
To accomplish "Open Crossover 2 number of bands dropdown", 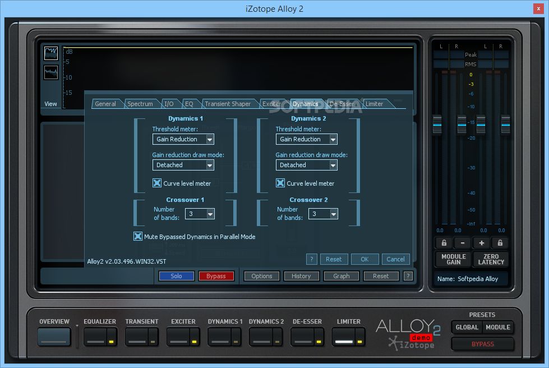I will tap(323, 214).
